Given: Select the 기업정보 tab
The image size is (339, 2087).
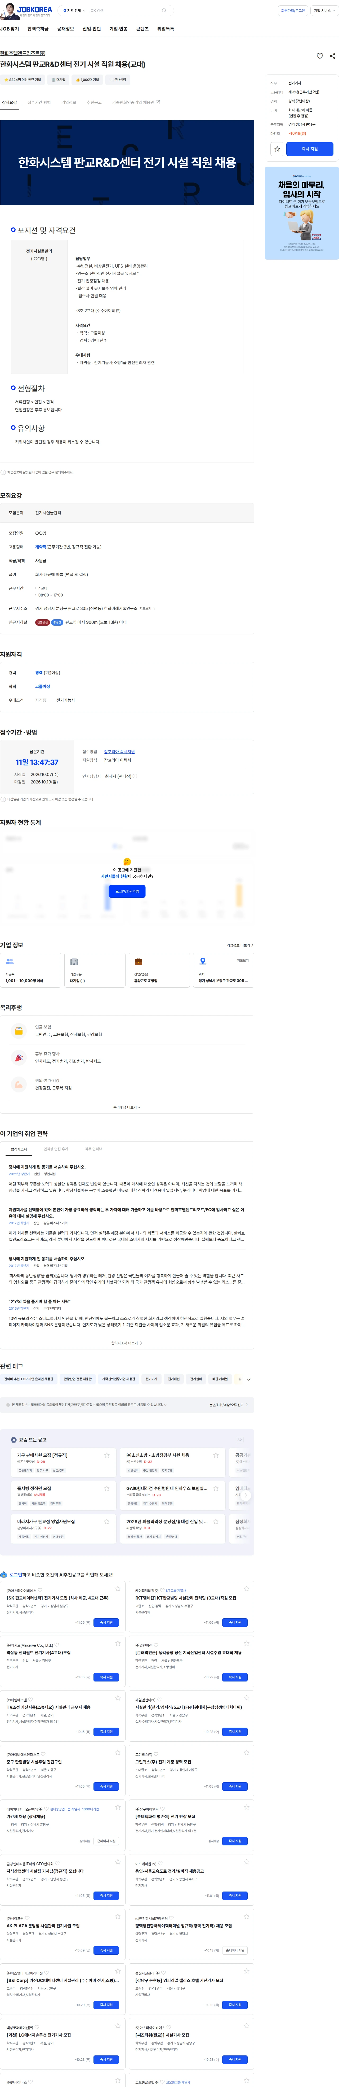Looking at the screenshot, I should 69,103.
